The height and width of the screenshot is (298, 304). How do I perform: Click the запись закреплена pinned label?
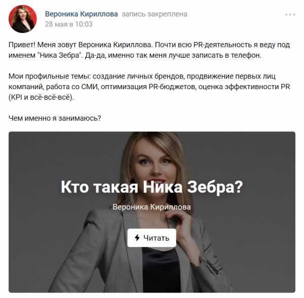point(155,14)
